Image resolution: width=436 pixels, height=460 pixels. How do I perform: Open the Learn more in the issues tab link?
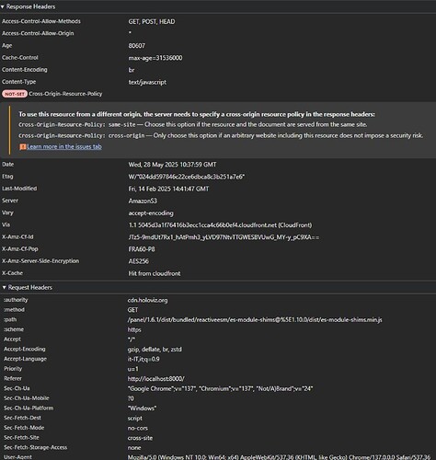64,146
